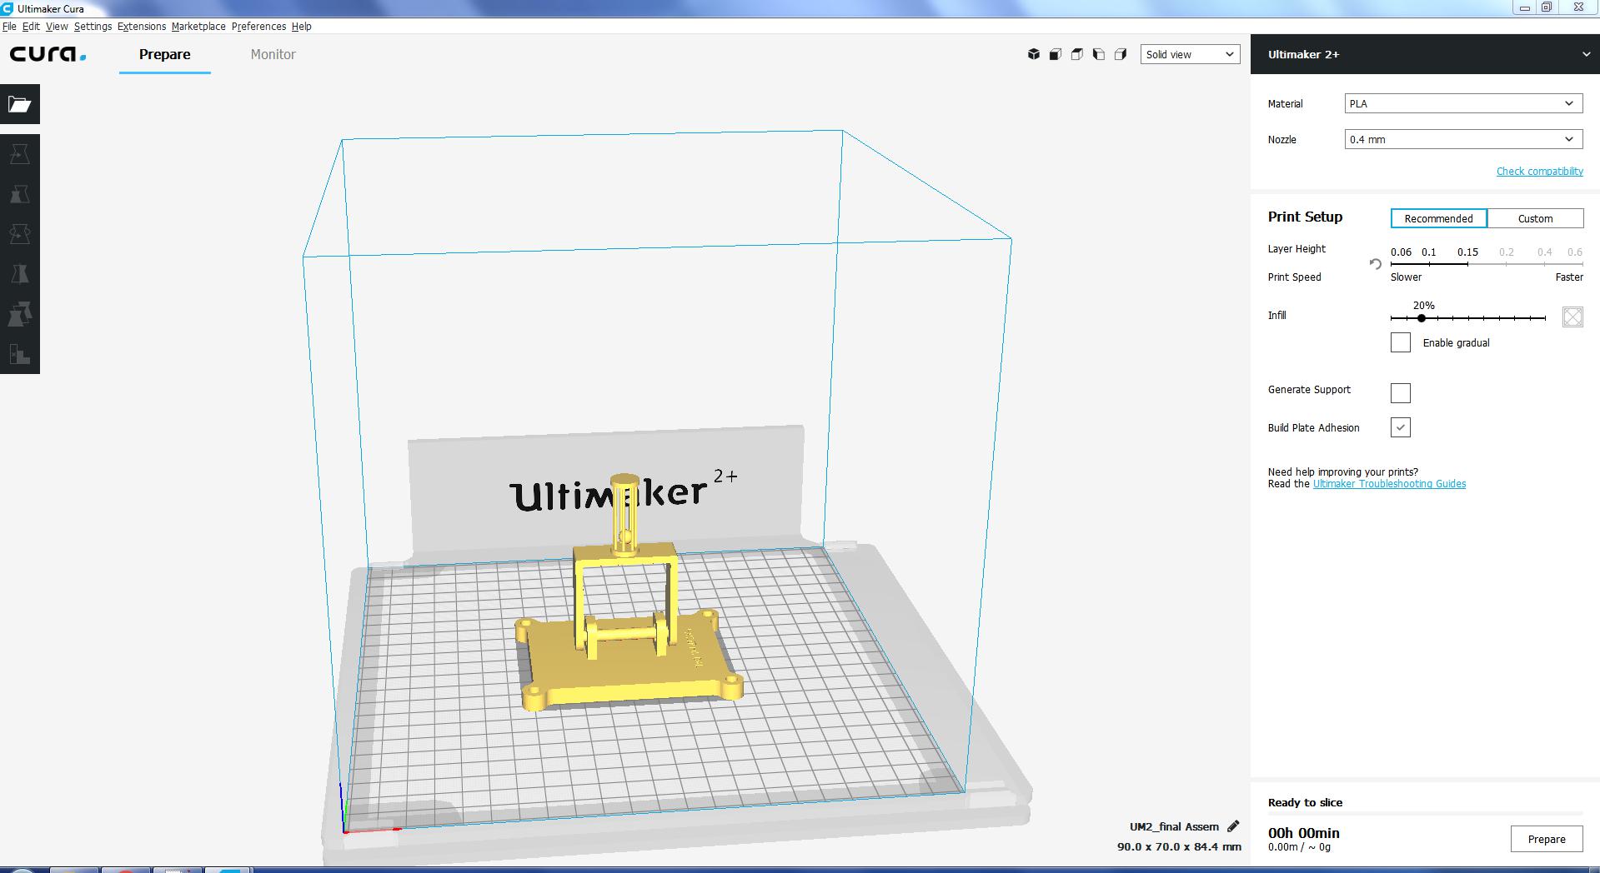Switch camera to top view
The image size is (1600, 873).
[1077, 54]
